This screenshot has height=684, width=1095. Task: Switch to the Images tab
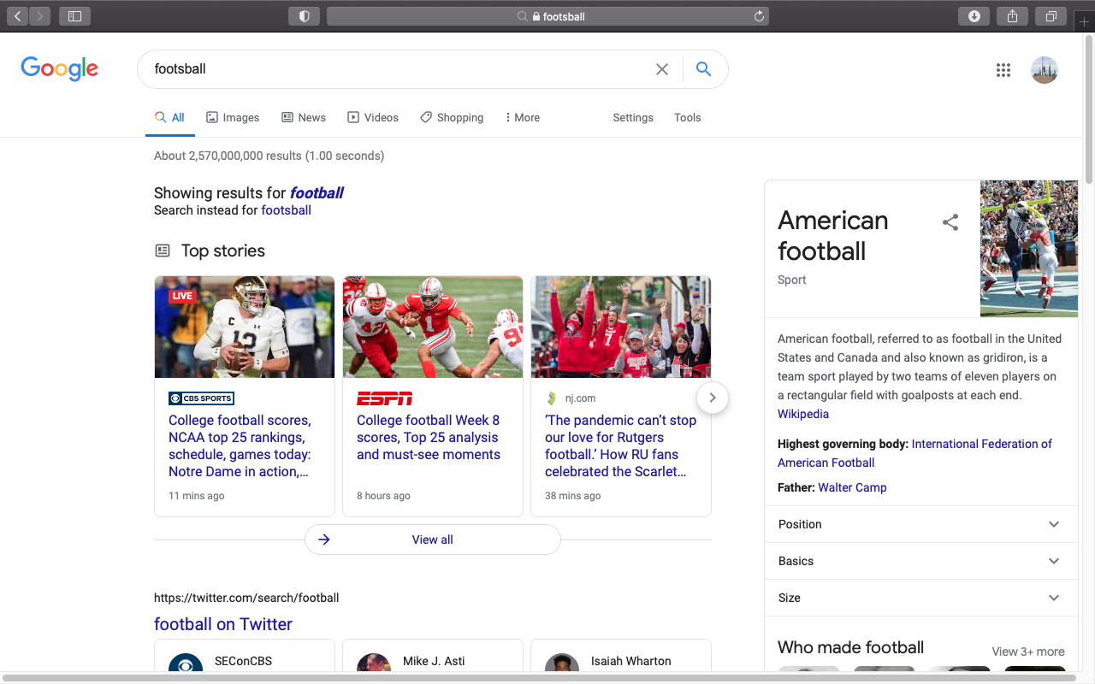233,118
